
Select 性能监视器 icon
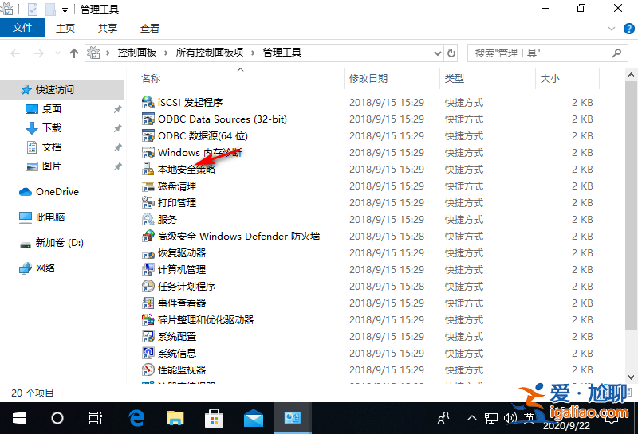148,369
